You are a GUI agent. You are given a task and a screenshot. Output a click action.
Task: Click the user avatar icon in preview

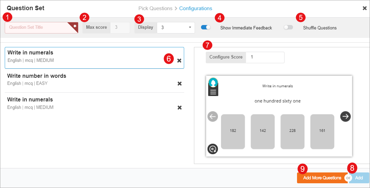[213, 82]
